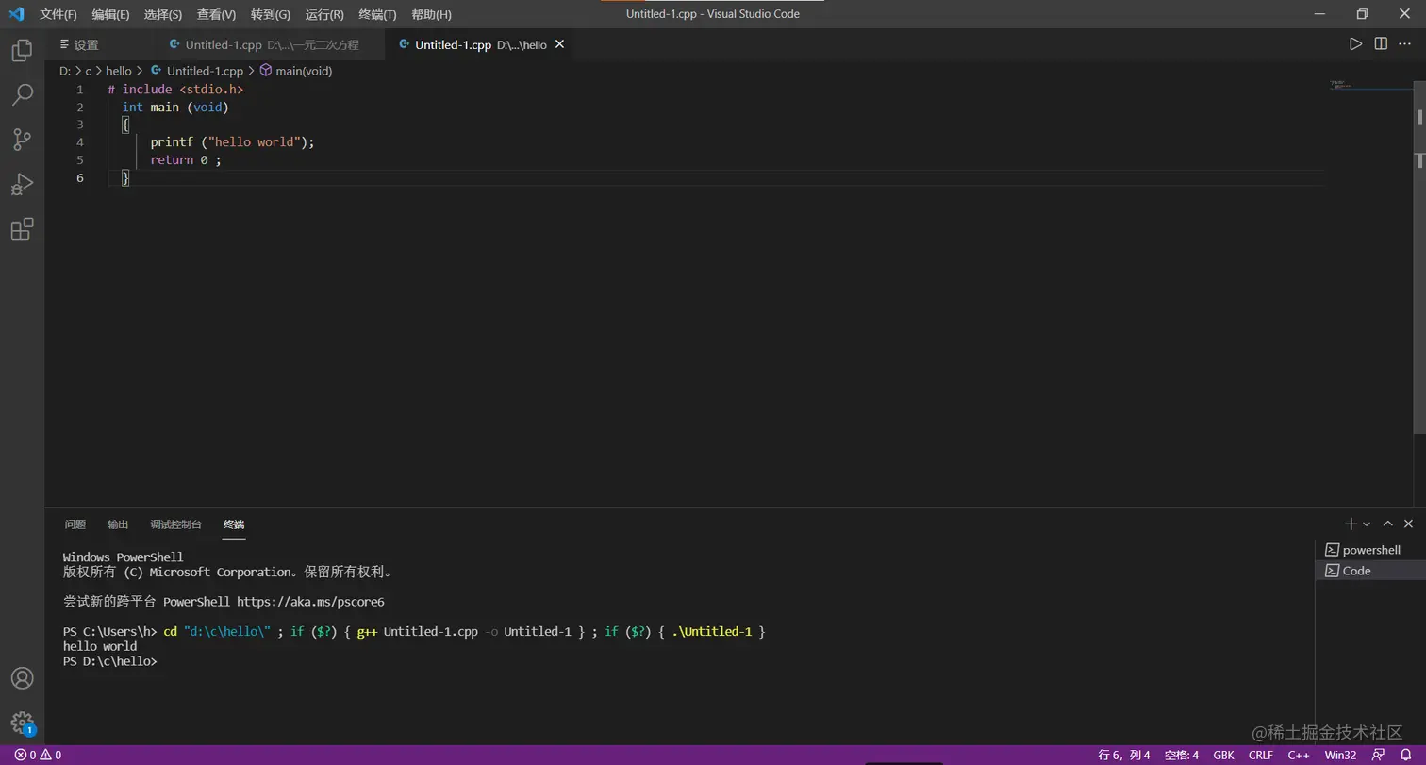The height and width of the screenshot is (765, 1426).
Task: Switch to the 设置 editor tab
Action: click(99, 44)
